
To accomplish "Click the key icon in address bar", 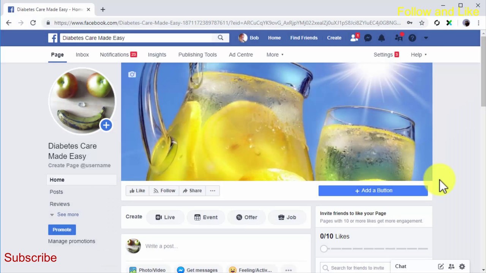I will [410, 23].
